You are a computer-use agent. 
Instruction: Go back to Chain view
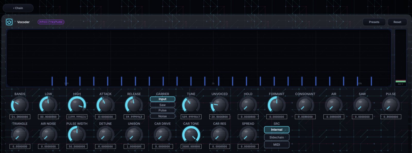click(x=18, y=8)
